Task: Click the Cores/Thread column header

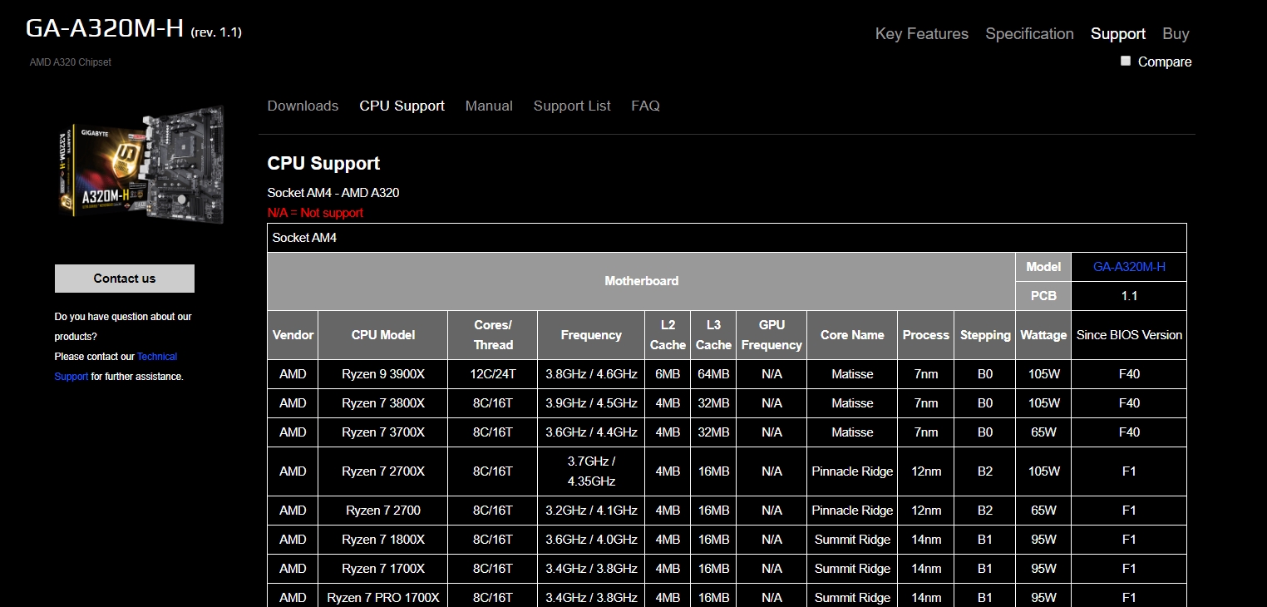Action: (493, 335)
